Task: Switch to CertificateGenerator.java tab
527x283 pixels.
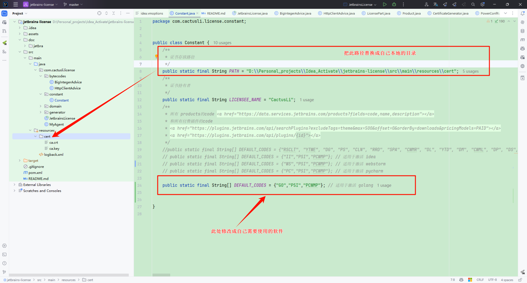Action: coord(448,13)
